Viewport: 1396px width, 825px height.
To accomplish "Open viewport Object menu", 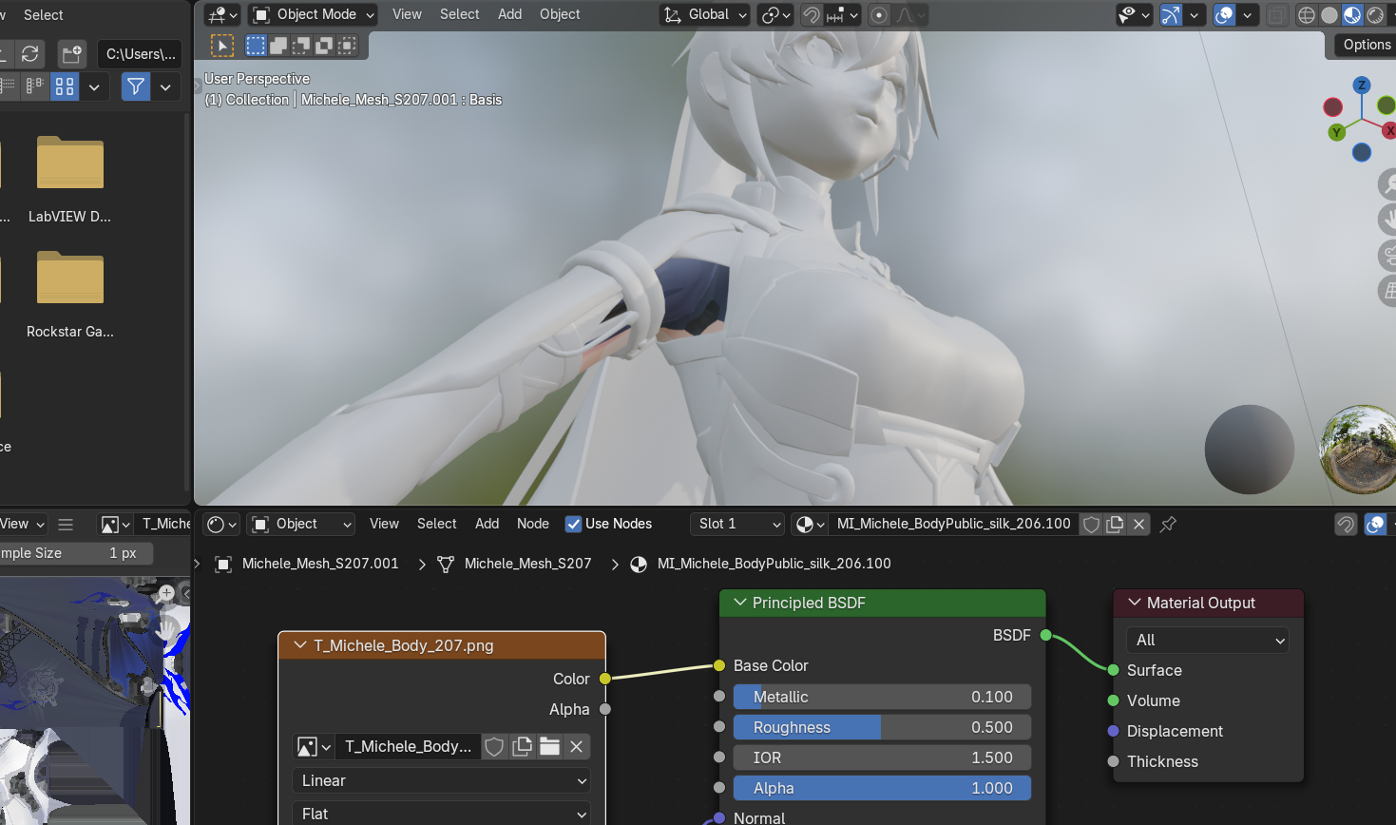I will [x=560, y=14].
